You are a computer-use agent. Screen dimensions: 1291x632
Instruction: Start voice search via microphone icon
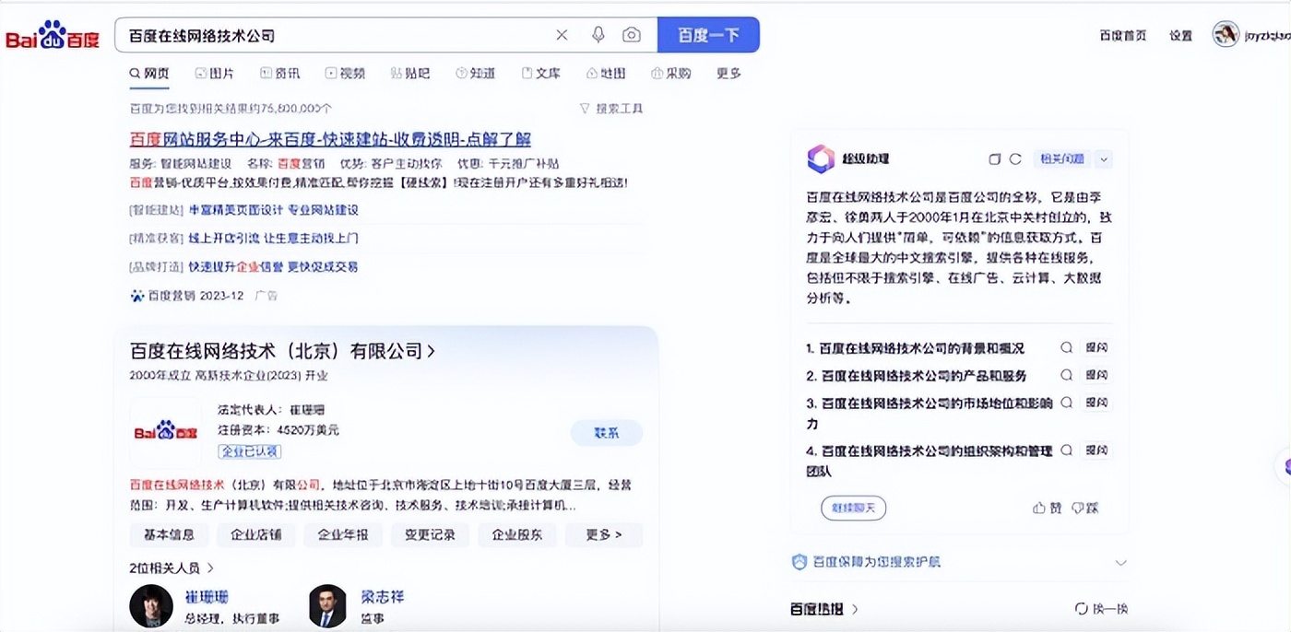tap(598, 35)
